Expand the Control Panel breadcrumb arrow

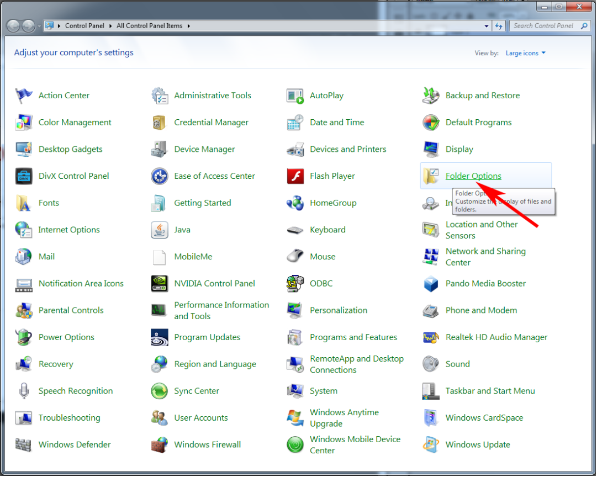[x=110, y=26]
